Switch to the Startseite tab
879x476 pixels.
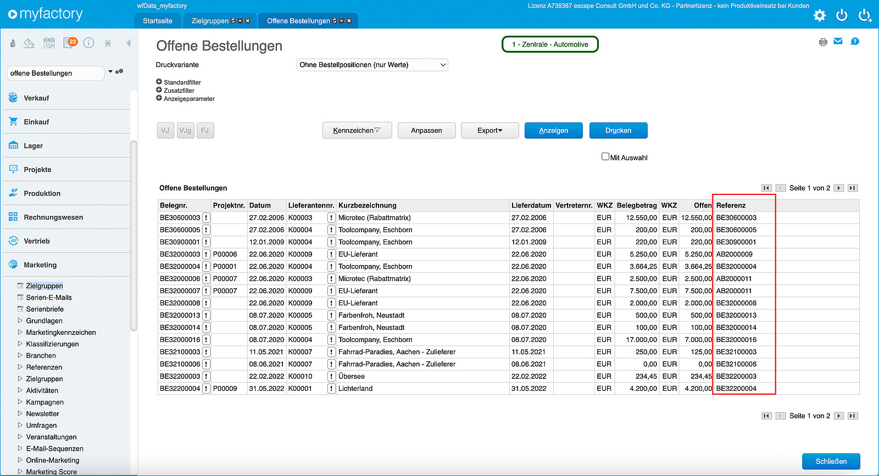[x=158, y=21]
